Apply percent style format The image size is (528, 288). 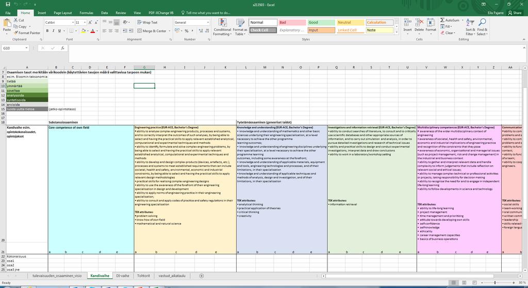click(x=187, y=30)
